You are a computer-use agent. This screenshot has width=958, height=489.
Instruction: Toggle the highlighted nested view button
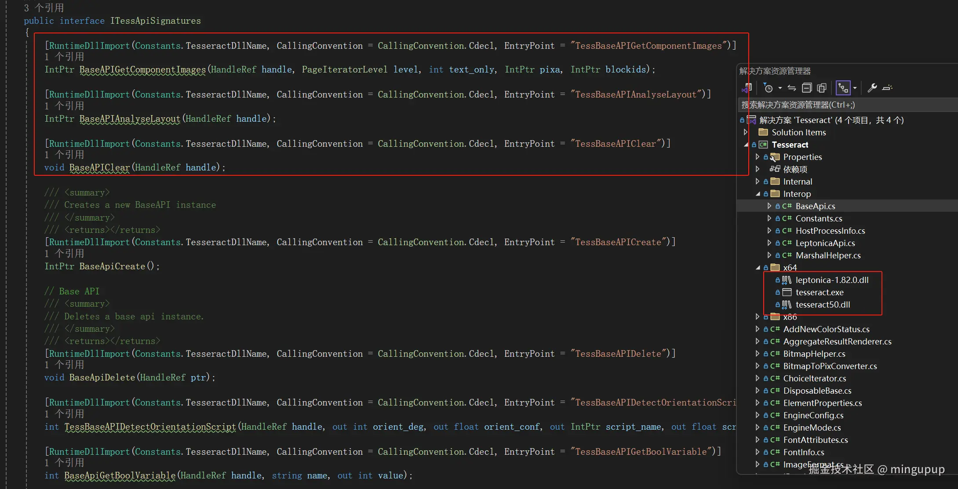click(843, 88)
